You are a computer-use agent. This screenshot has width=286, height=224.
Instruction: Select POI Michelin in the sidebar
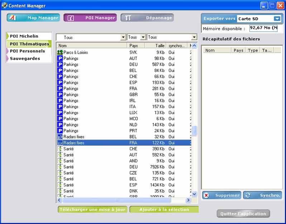(29, 36)
